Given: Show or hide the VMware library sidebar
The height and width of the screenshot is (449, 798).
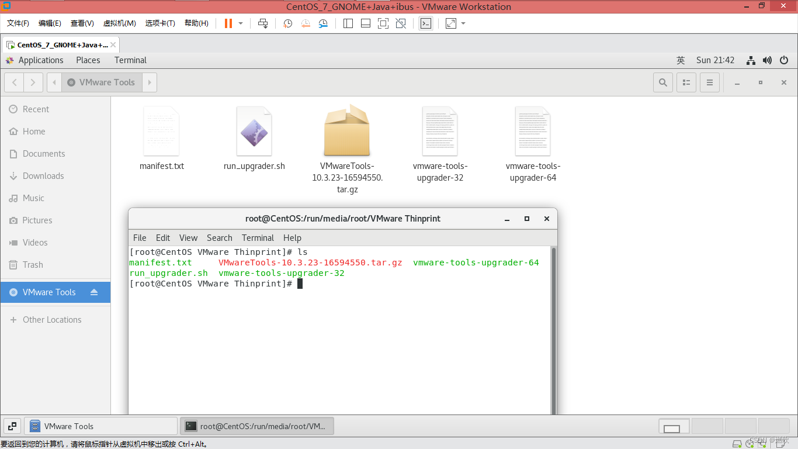Looking at the screenshot, I should [x=348, y=23].
